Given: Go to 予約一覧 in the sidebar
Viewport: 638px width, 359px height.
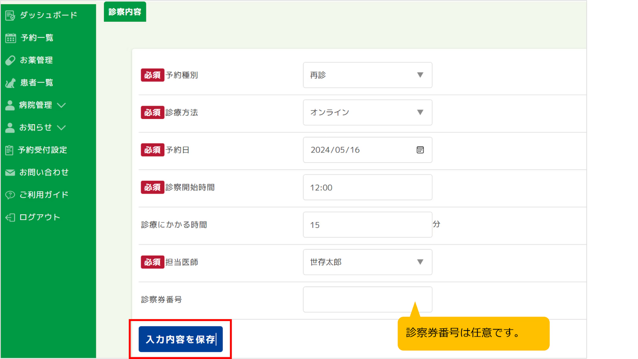Looking at the screenshot, I should click(x=37, y=38).
